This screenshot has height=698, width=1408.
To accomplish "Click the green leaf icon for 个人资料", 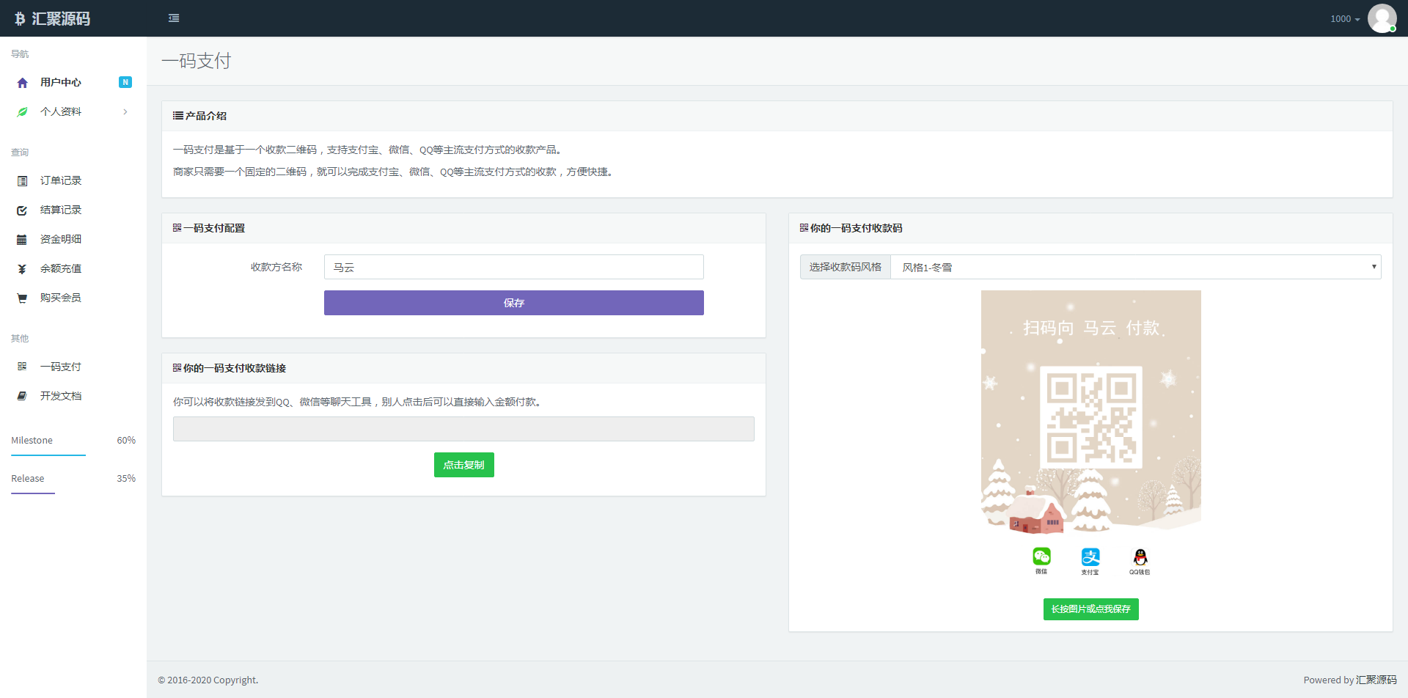I will coord(22,112).
